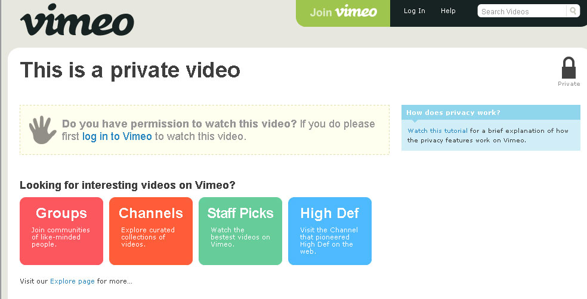
Task: Focus the Search Videos field
Action: point(523,11)
